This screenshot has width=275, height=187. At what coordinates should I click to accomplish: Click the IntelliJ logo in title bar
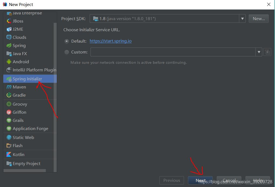[5, 4]
